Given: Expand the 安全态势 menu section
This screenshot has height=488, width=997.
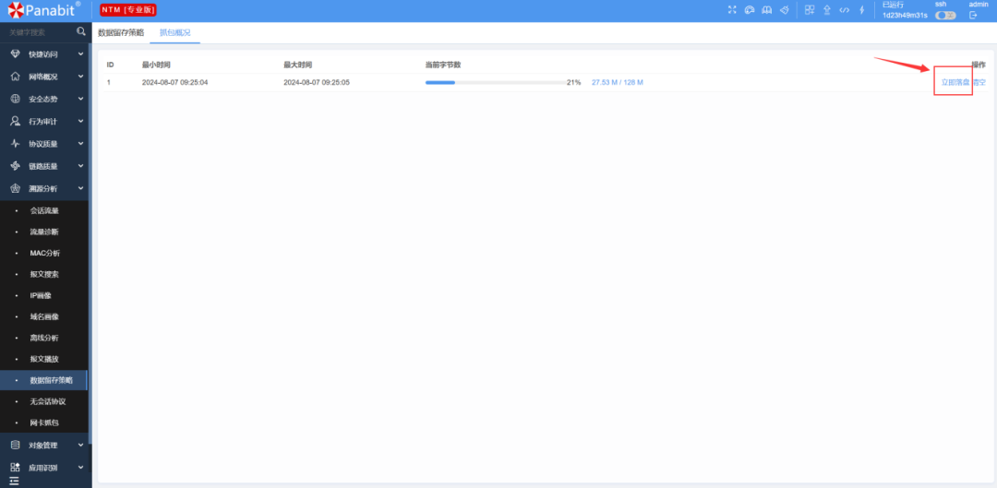Looking at the screenshot, I should (x=45, y=99).
